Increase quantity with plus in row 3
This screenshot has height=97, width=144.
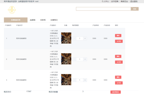[x=85, y=80]
